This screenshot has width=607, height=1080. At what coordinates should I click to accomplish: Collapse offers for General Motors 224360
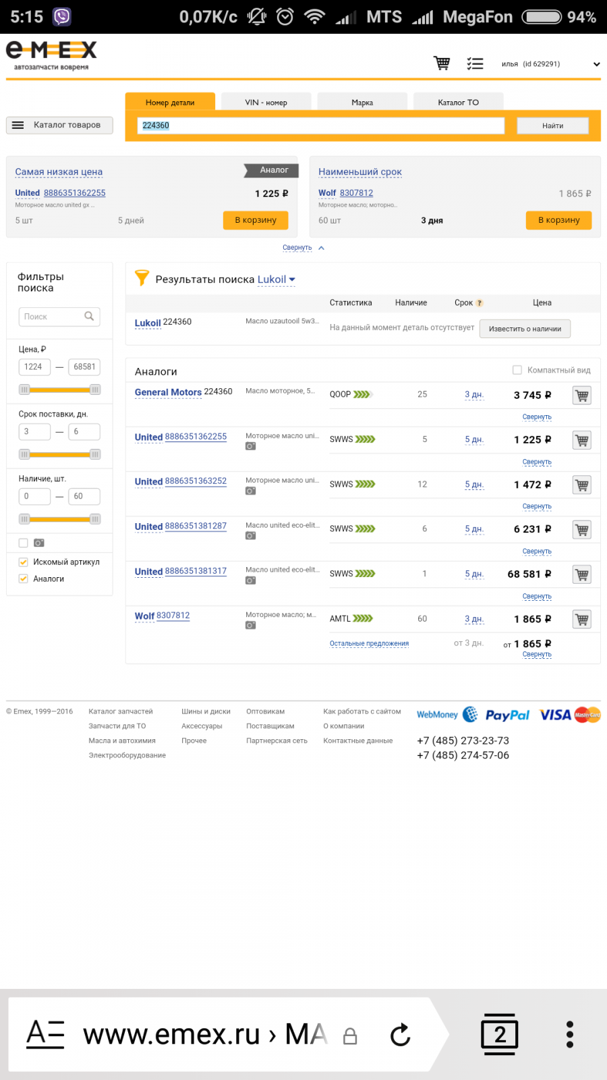coord(537,417)
